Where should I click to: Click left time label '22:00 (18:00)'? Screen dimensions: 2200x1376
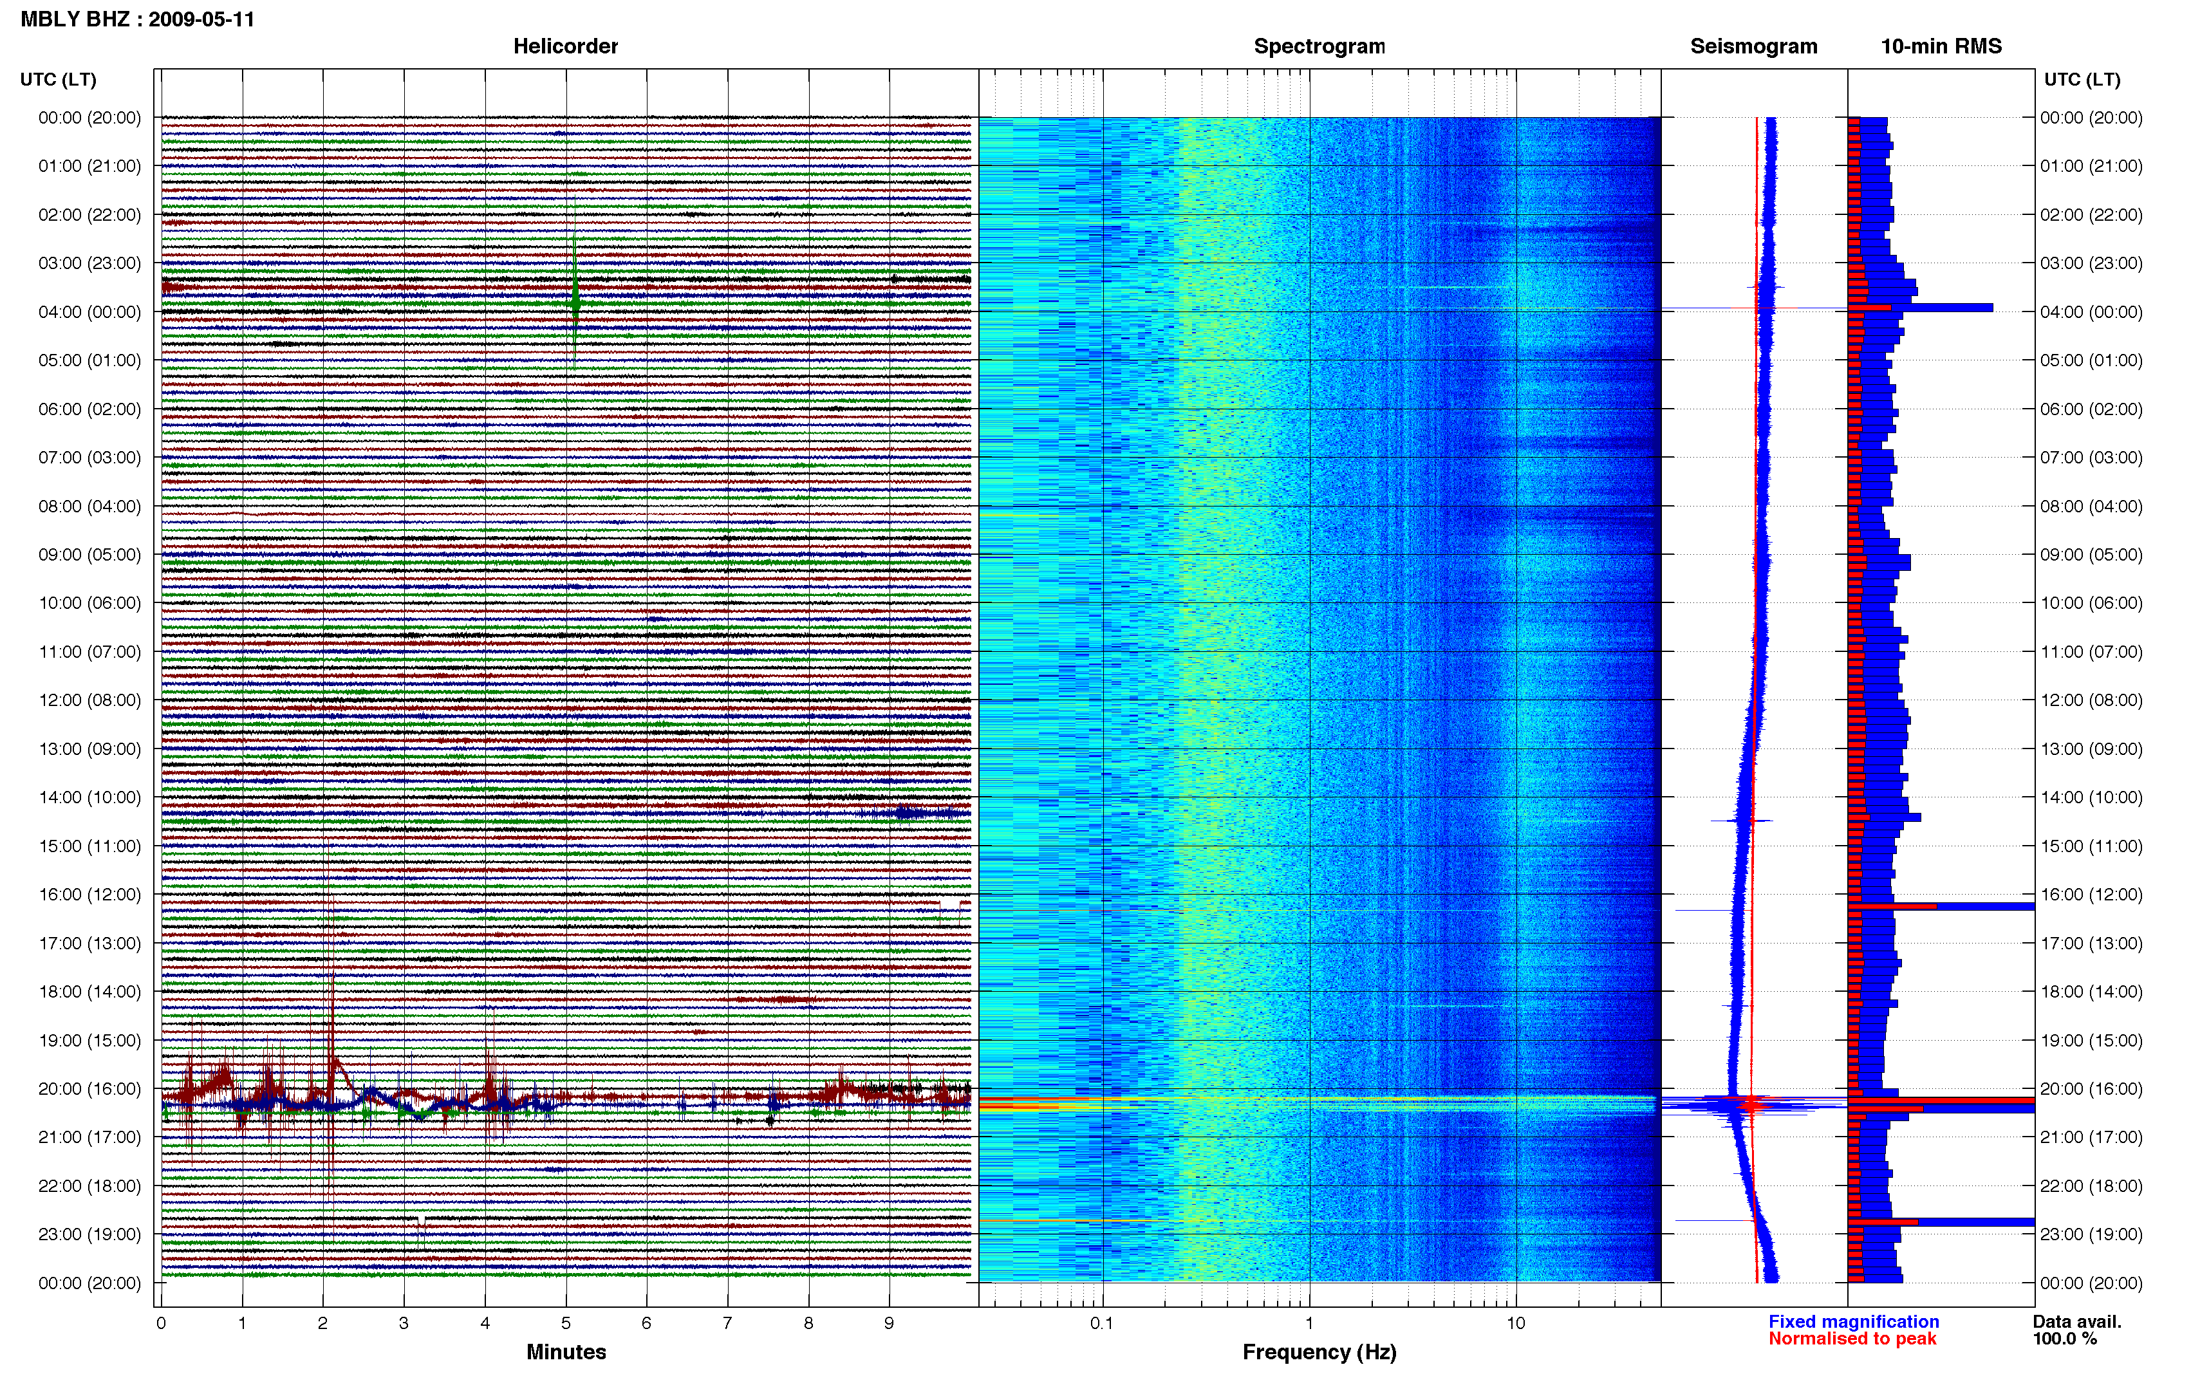[x=89, y=1185]
